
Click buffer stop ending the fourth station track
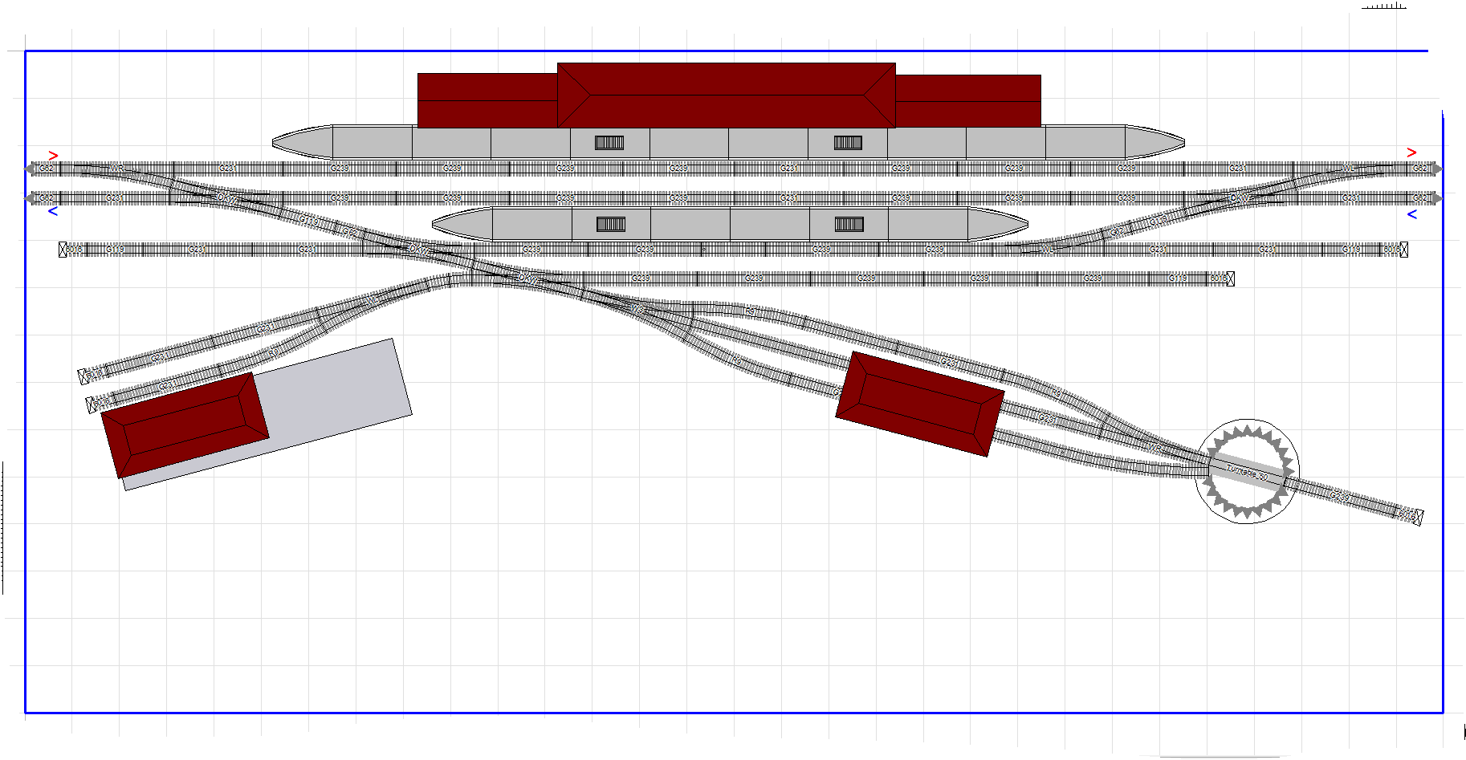(1230, 278)
